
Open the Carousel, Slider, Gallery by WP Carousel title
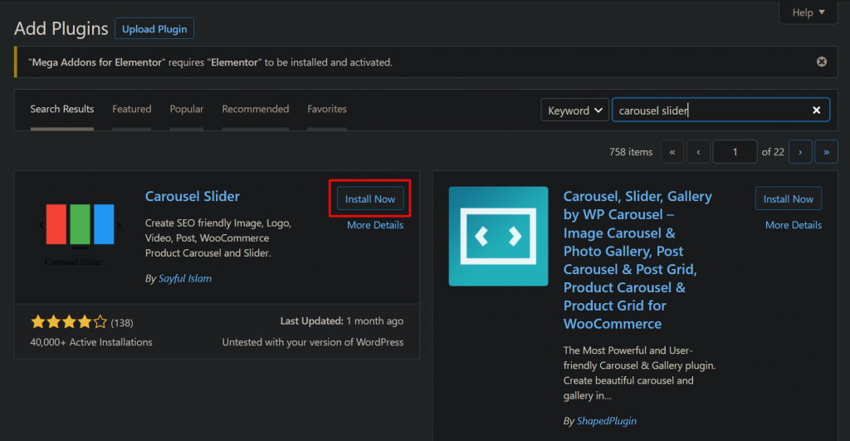[x=637, y=260]
